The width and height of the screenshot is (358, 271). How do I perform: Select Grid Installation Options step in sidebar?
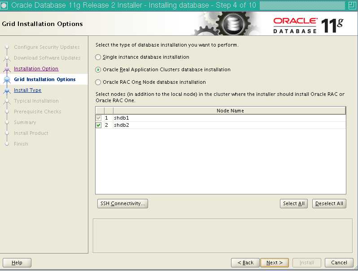point(45,79)
